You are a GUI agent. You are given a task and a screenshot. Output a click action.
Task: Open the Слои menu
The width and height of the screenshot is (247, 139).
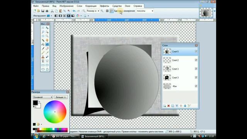click(80, 6)
